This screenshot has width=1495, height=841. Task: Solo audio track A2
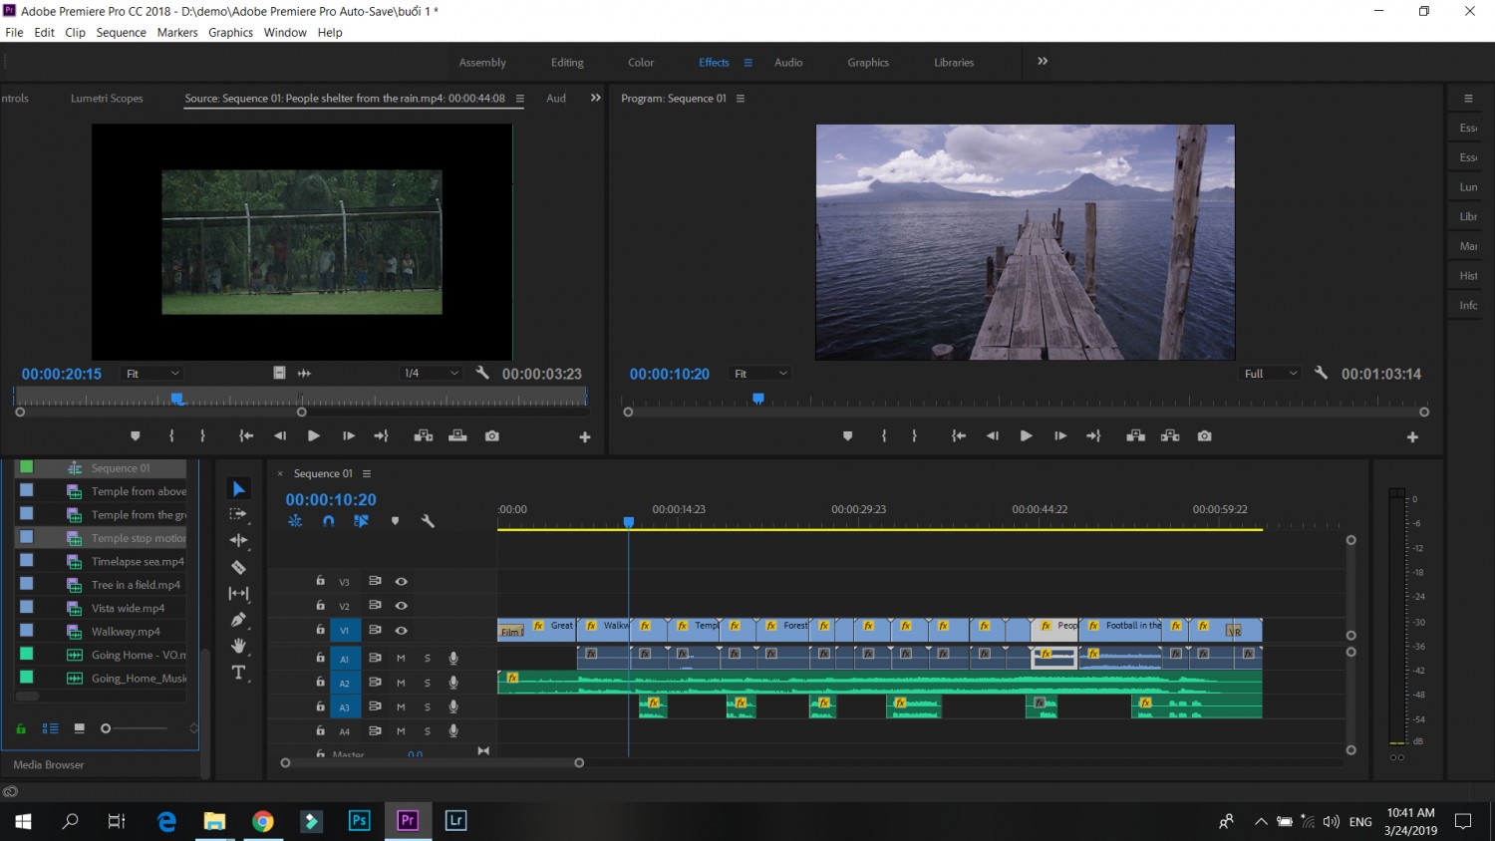tap(428, 683)
